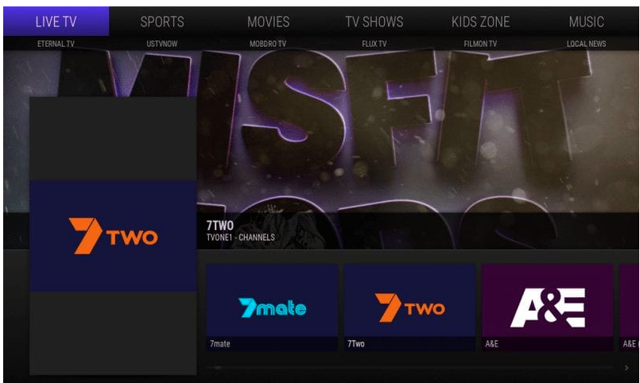The width and height of the screenshot is (640, 383).
Task: Click the right arrow chevron of channel list
Action: pyautogui.click(x=626, y=368)
